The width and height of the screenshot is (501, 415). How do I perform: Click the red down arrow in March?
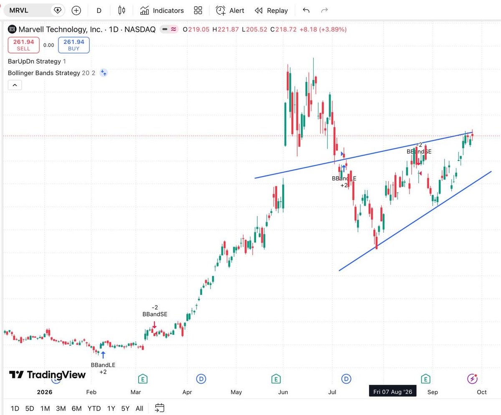point(154,325)
